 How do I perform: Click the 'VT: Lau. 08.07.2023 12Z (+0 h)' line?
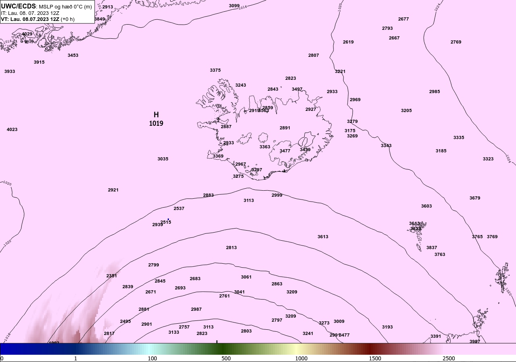(x=37, y=19)
